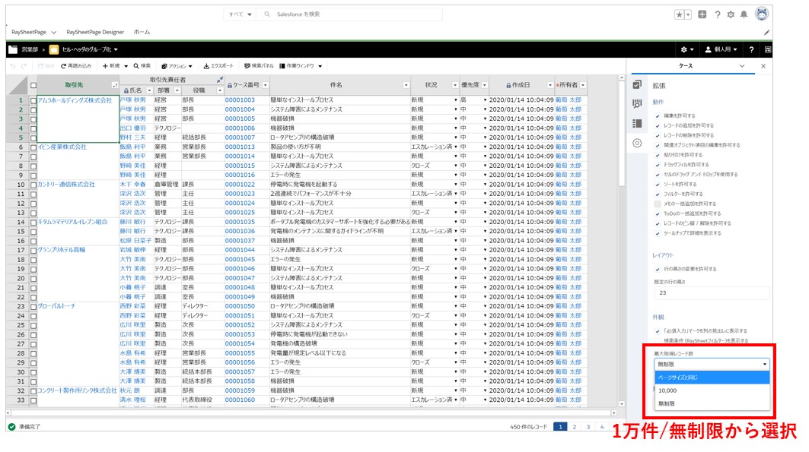Select the column search icon in side panel
Screen dimensions: 809x452
click(x=637, y=103)
